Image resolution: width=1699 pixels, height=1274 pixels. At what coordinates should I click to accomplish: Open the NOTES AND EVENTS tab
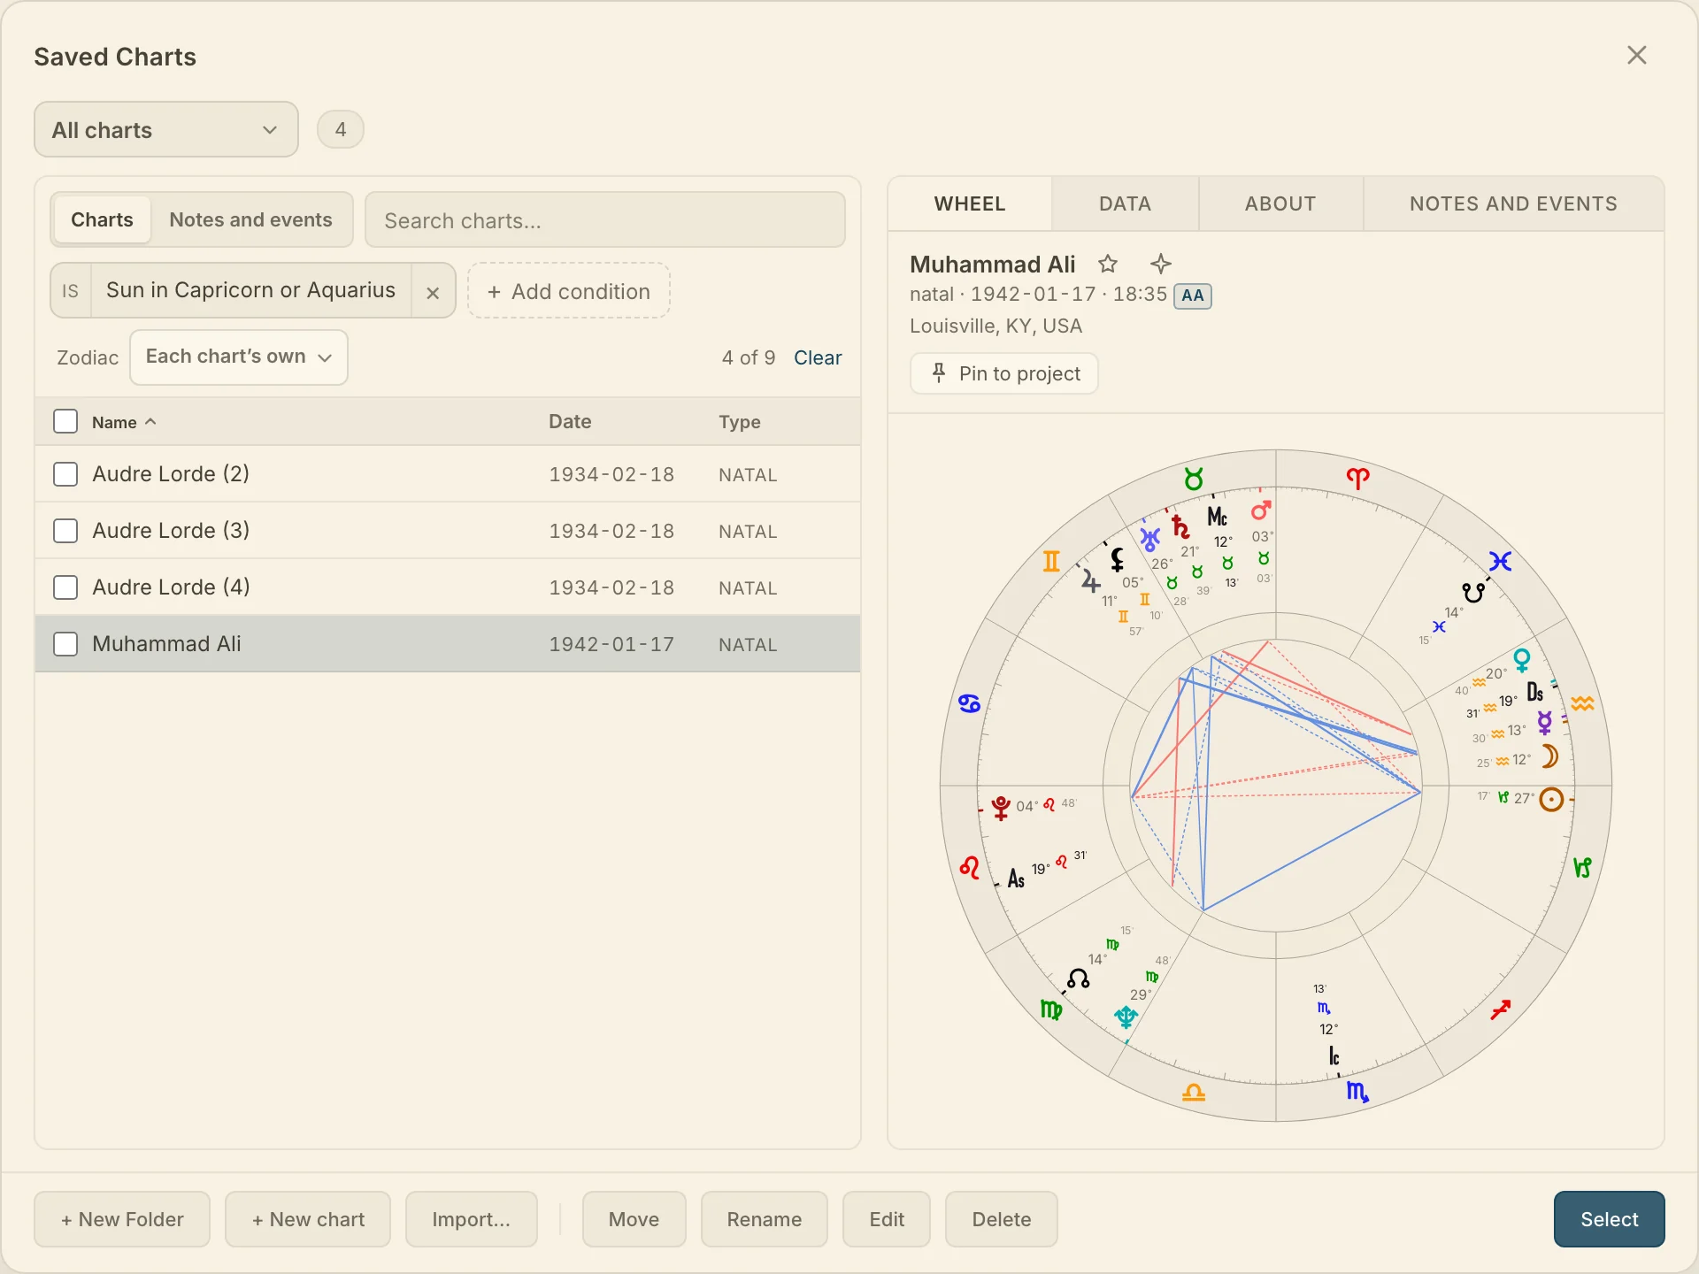[1513, 204]
